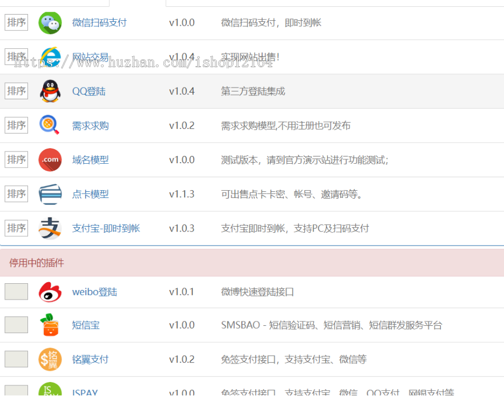Viewport: 504px width, 410px height.
Task: Click the 铭翼支付 dollar-sign icon
Action: 50,359
